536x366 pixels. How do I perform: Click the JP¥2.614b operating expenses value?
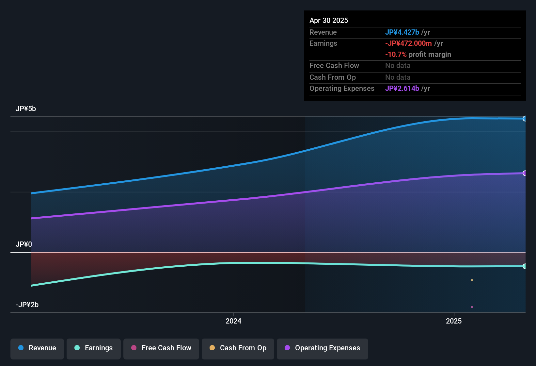tap(402, 88)
